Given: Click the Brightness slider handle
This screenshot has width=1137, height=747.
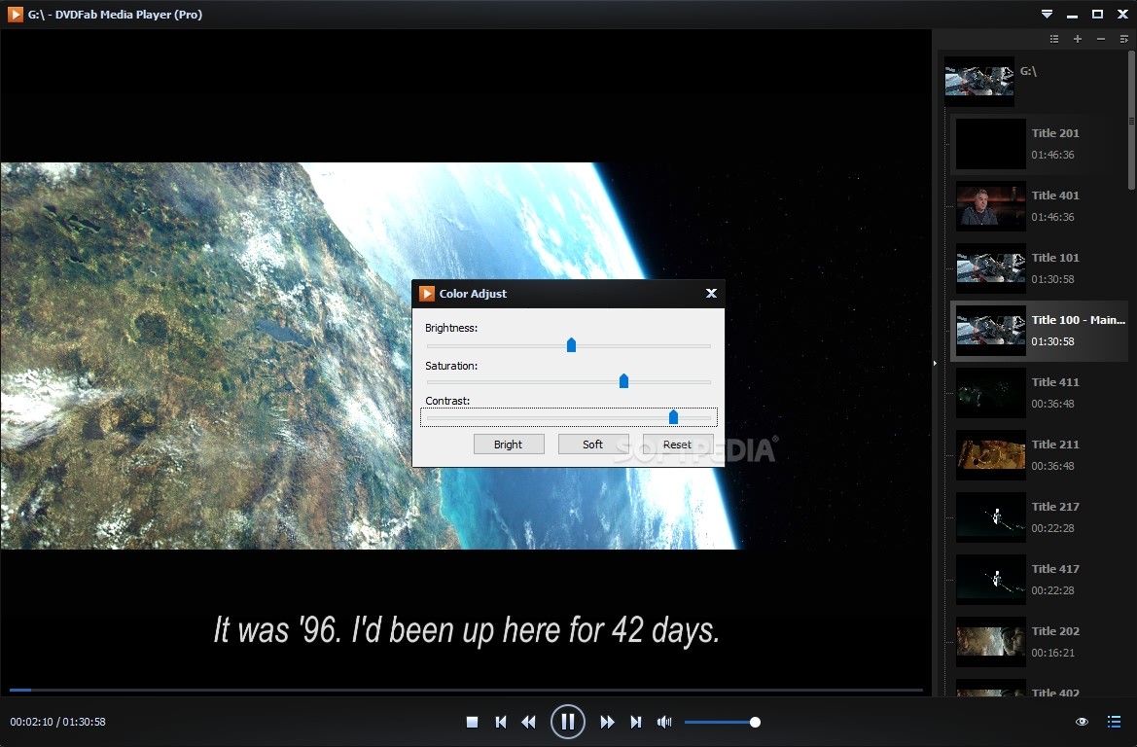Looking at the screenshot, I should (x=571, y=344).
